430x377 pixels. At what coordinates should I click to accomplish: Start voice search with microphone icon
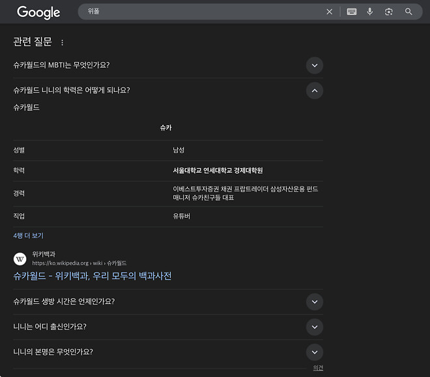[x=369, y=12]
